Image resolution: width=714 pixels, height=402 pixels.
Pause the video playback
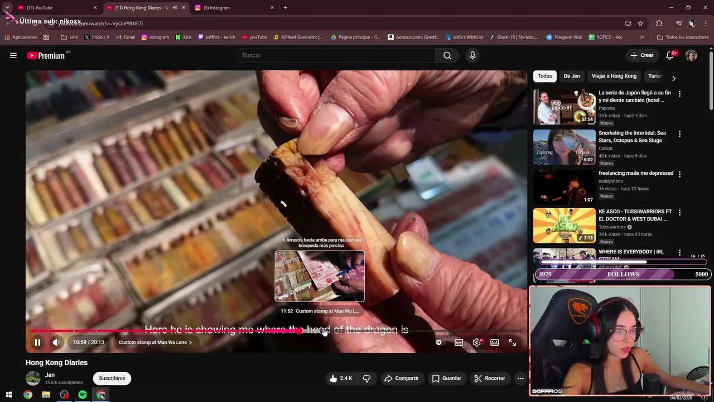coord(37,342)
